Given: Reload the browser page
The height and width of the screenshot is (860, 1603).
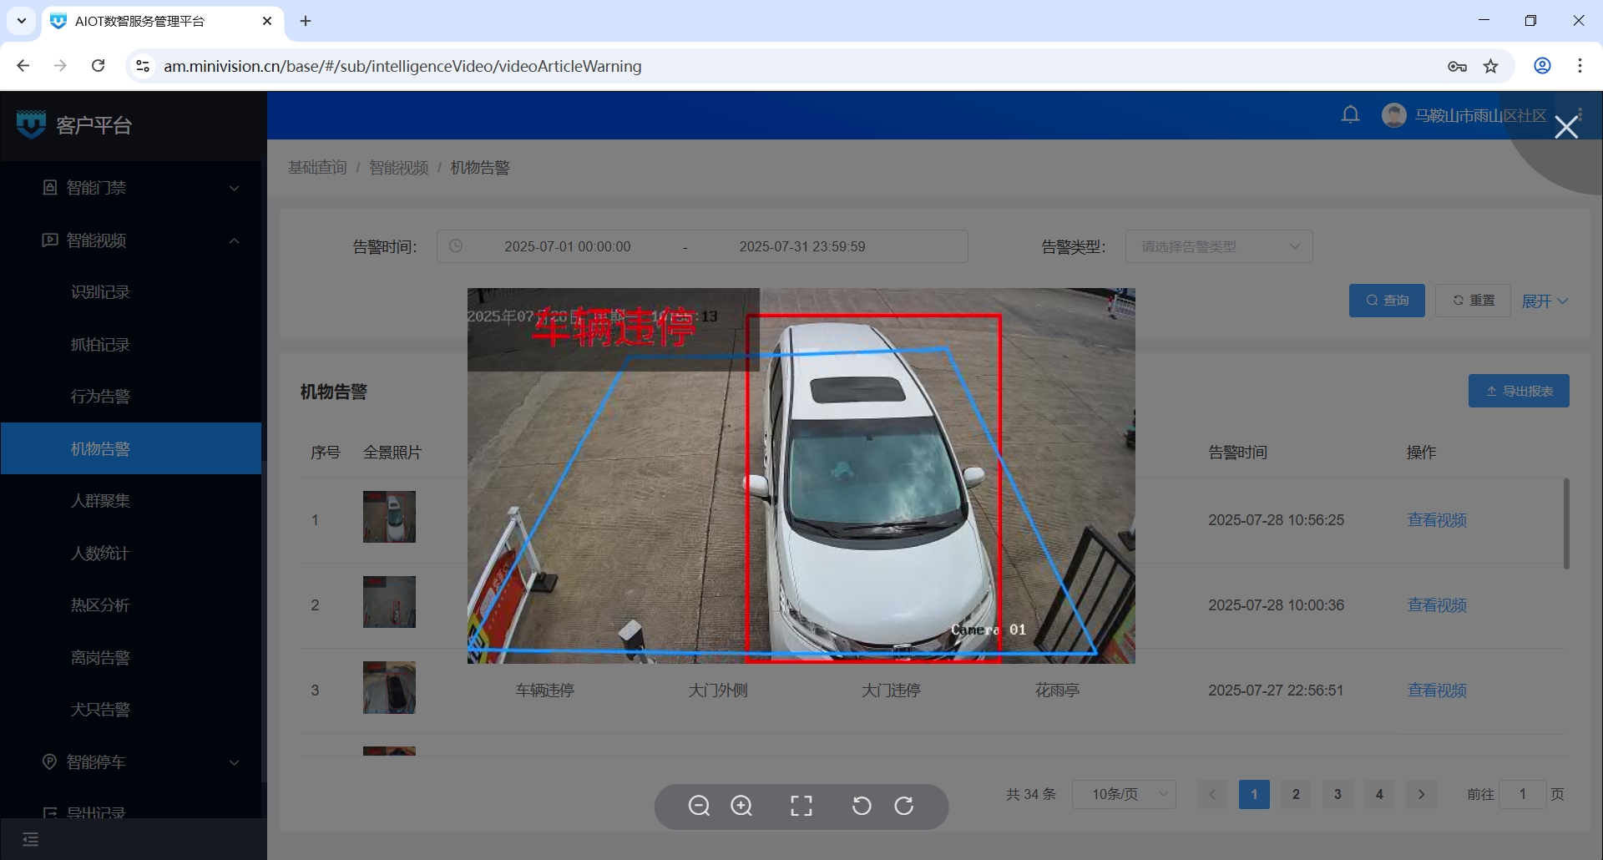Looking at the screenshot, I should click(x=98, y=66).
